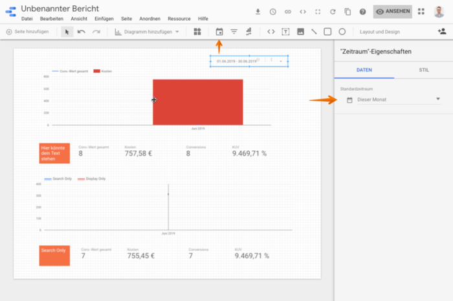The width and height of the screenshot is (453, 301).
Task: Undo the last action
Action: [x=82, y=32]
